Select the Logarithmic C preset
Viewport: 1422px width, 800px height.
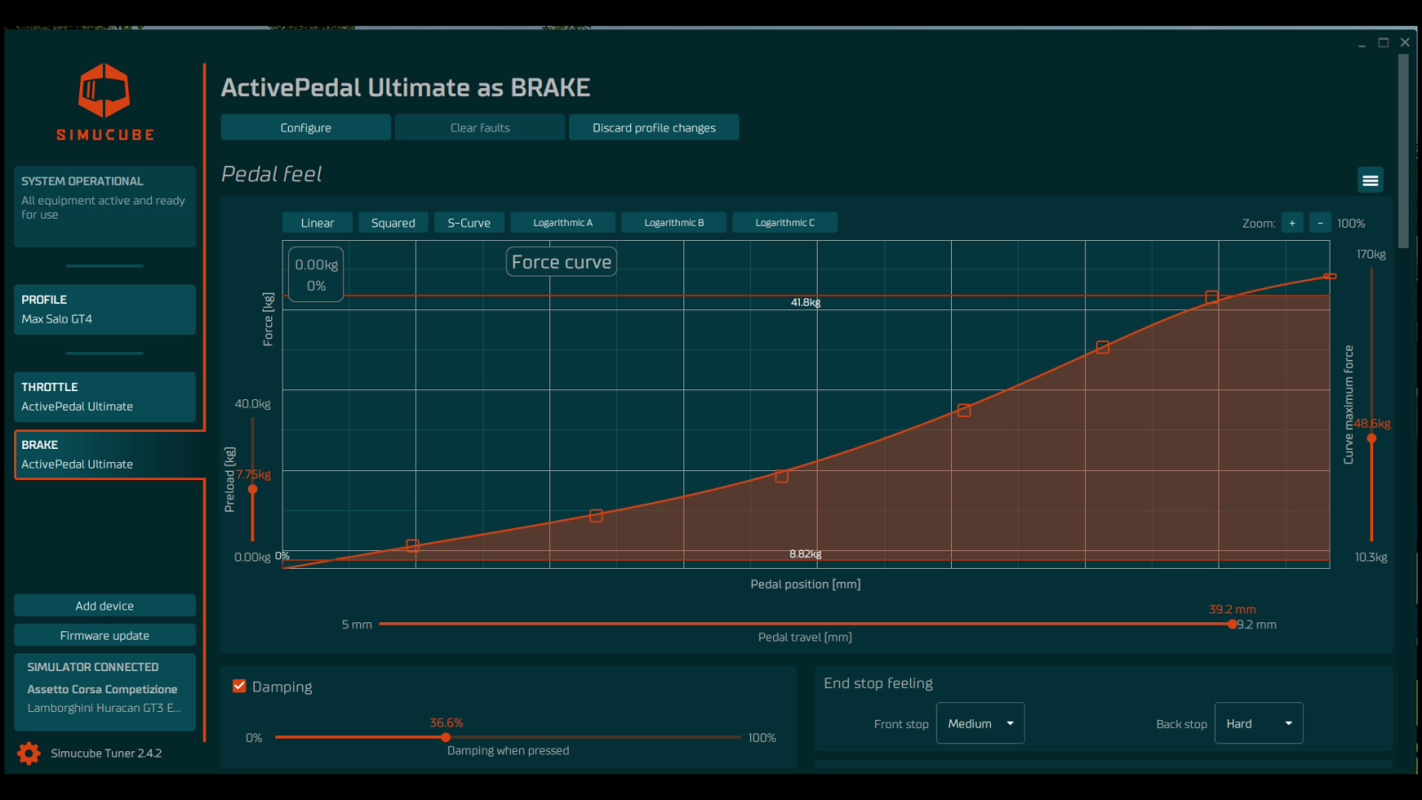pos(785,223)
